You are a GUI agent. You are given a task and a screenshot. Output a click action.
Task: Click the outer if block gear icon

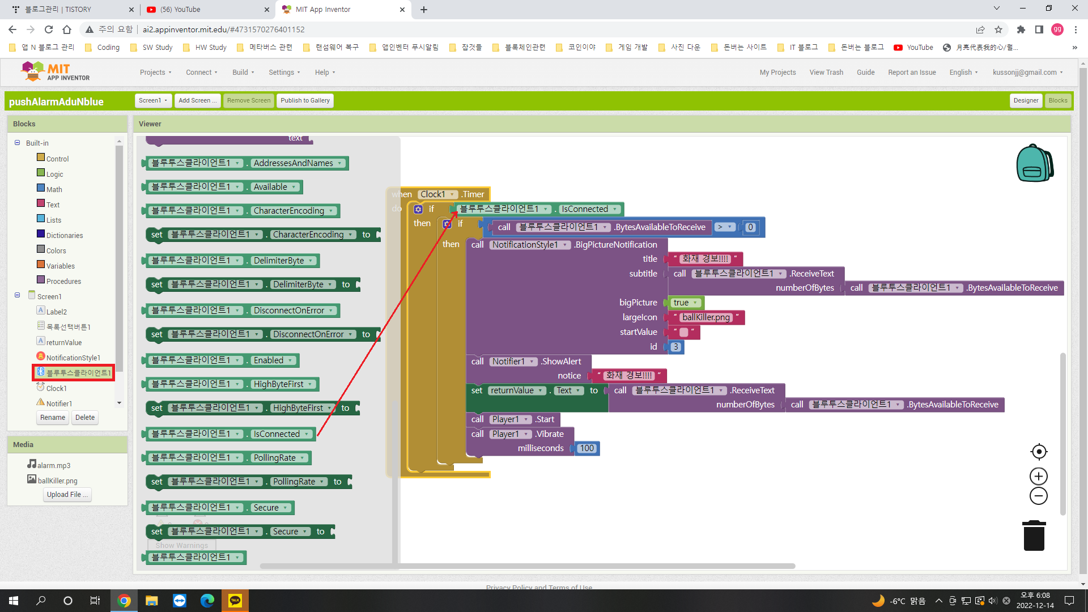[418, 209]
